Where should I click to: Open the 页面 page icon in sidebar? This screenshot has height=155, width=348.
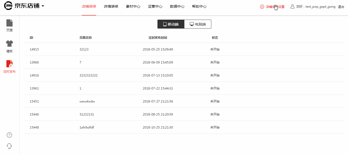pos(9,23)
